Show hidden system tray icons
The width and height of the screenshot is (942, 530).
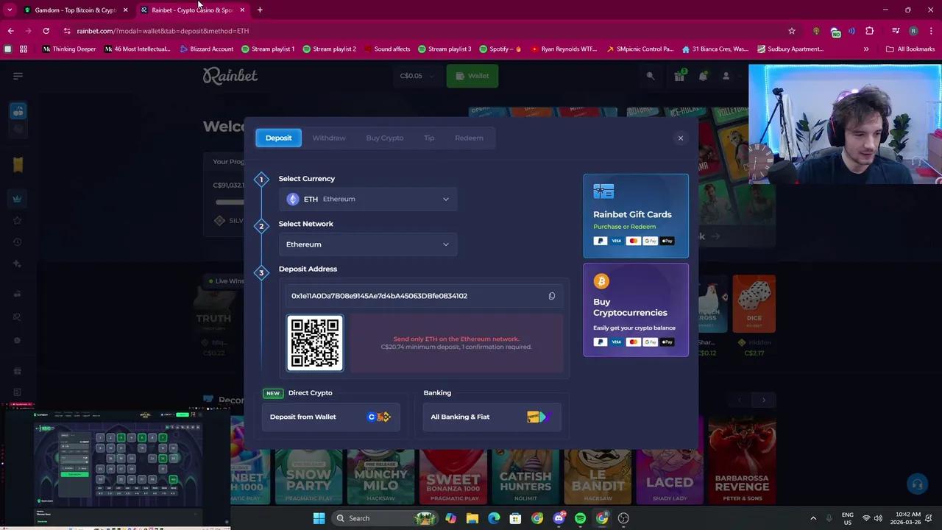[x=813, y=518]
